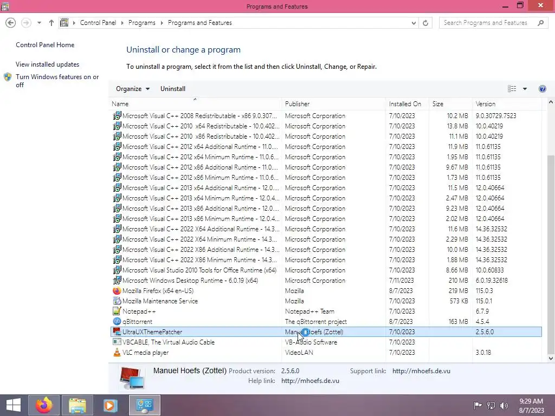Image resolution: width=555 pixels, height=416 pixels.
Task: Open the recent locations dropdown arrow
Action: coord(39,23)
